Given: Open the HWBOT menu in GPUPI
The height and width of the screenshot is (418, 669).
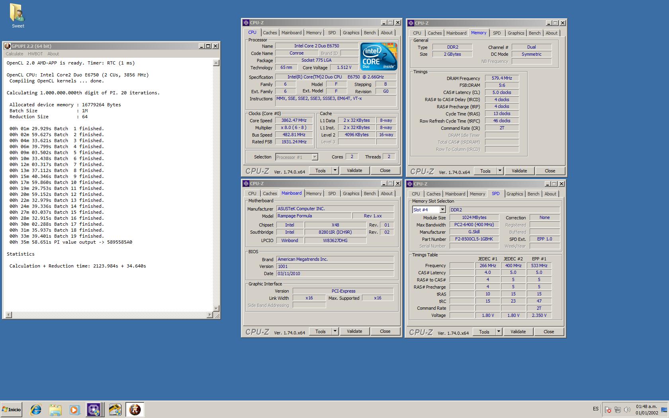Looking at the screenshot, I should 35,54.
